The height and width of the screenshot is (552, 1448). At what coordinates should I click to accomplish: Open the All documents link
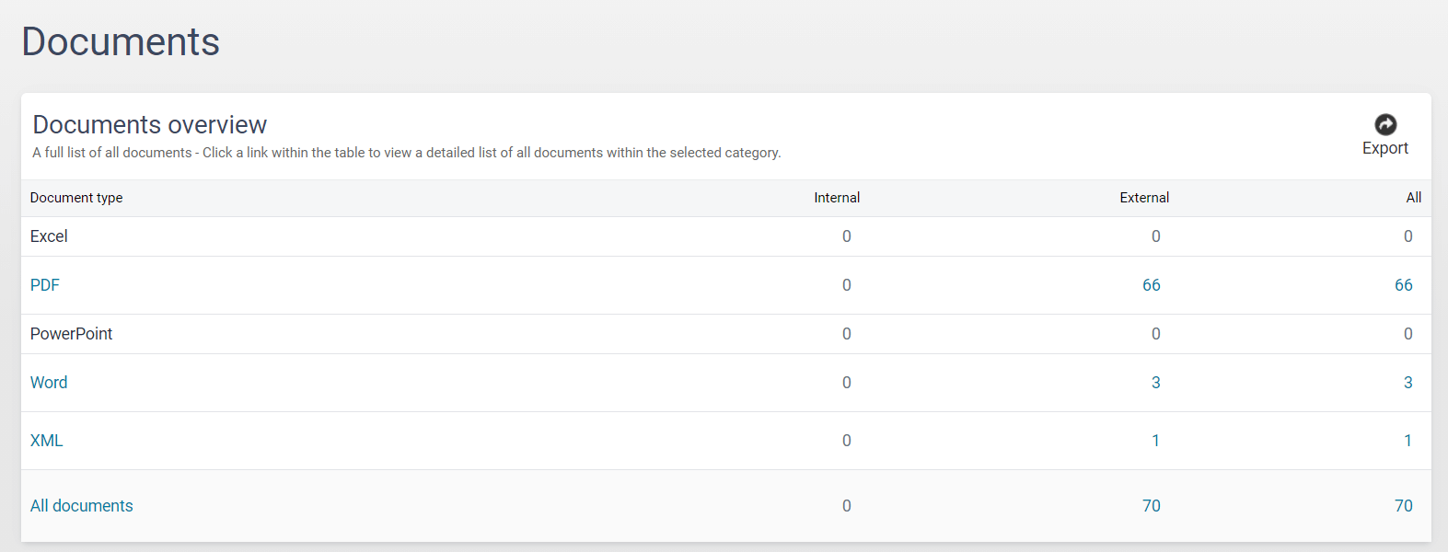tap(81, 506)
